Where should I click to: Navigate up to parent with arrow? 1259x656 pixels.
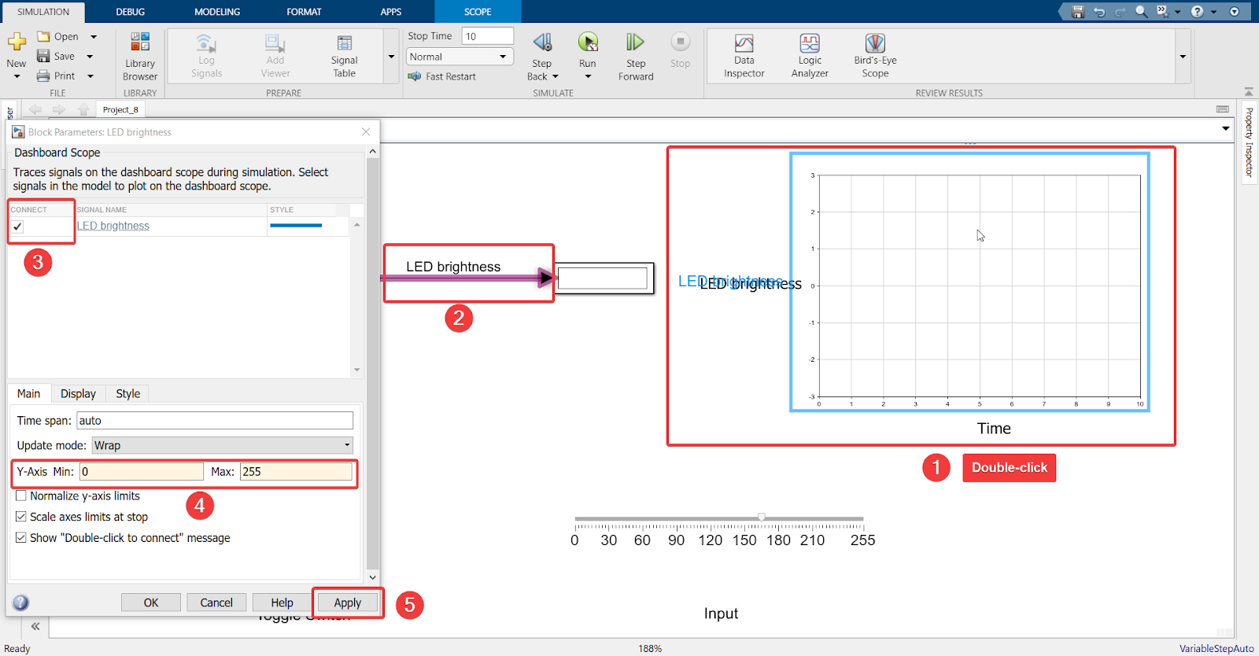(x=83, y=109)
